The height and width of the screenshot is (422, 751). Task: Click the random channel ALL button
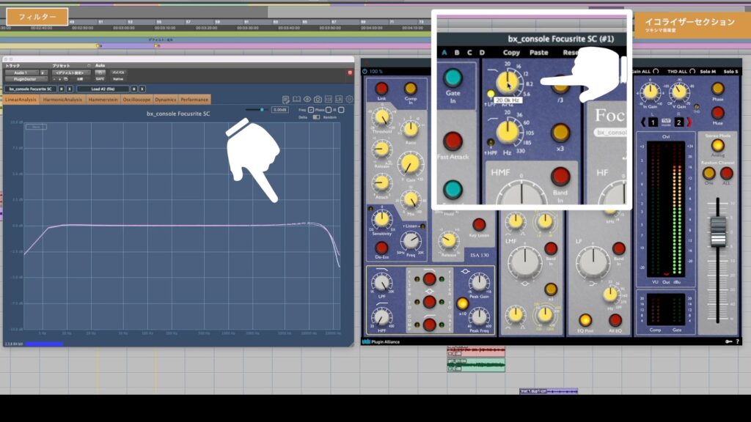pyautogui.click(x=727, y=173)
